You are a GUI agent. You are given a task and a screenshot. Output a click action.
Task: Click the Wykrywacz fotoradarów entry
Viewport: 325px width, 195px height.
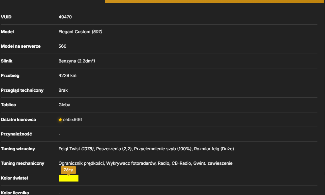point(131,163)
